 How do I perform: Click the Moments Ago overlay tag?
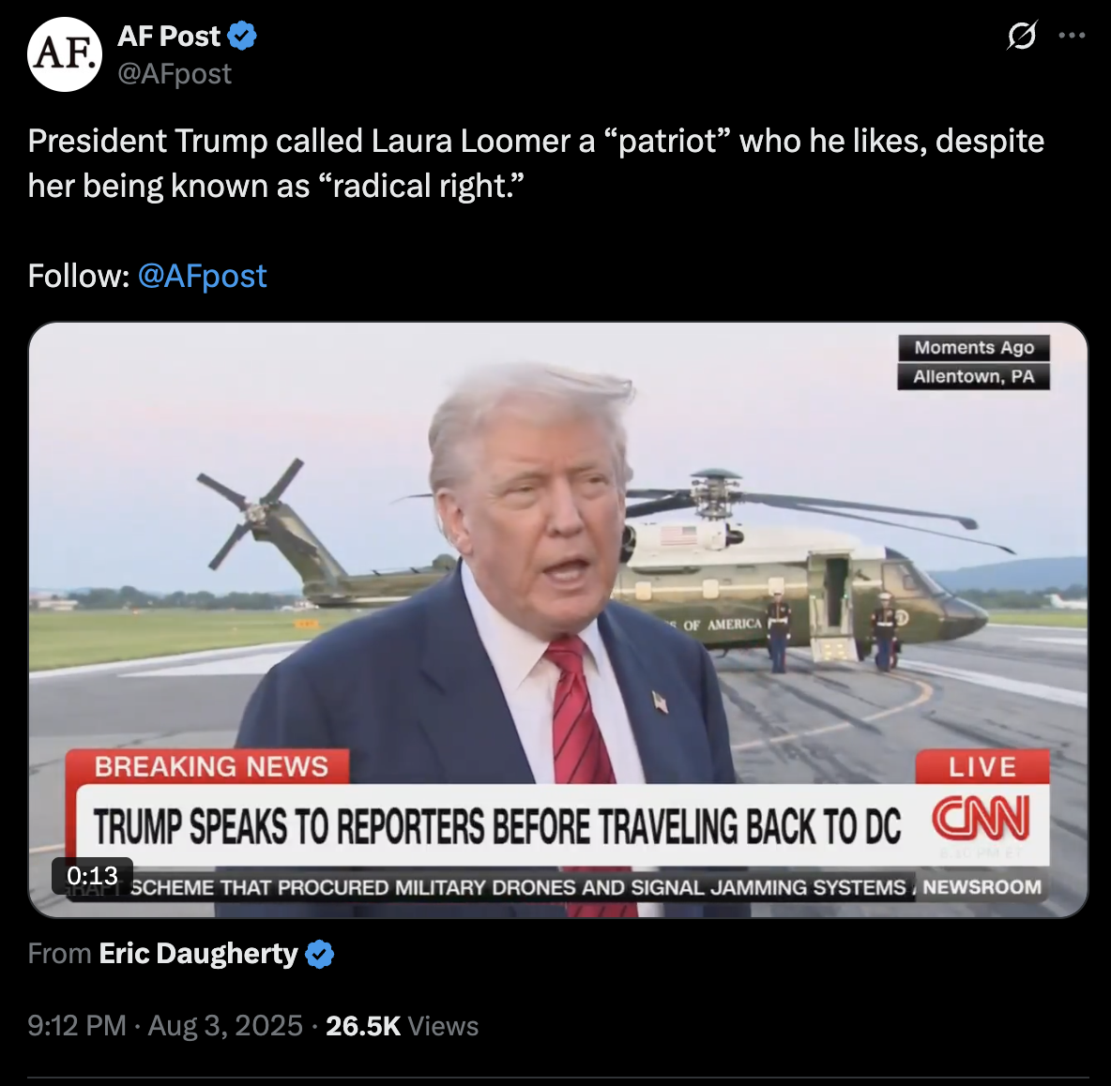[974, 348]
